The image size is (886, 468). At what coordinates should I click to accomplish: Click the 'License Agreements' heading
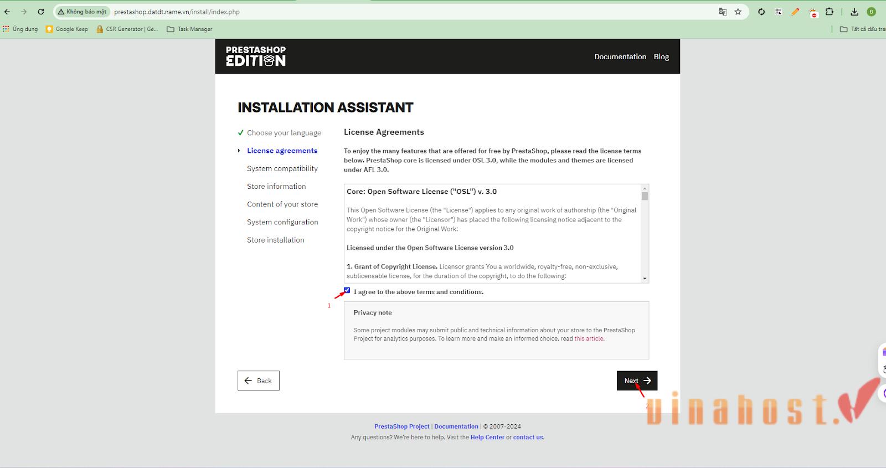(384, 132)
